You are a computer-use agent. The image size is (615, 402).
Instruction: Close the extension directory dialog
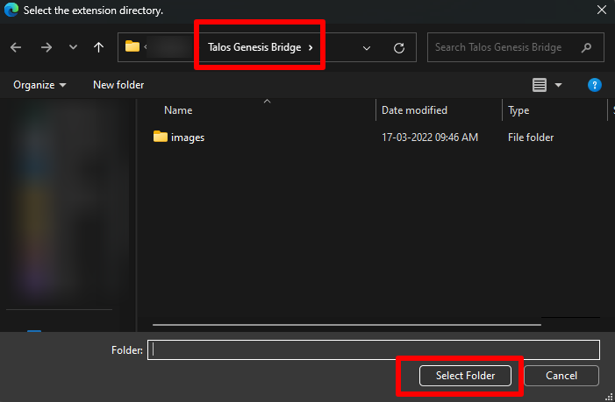[602, 10]
